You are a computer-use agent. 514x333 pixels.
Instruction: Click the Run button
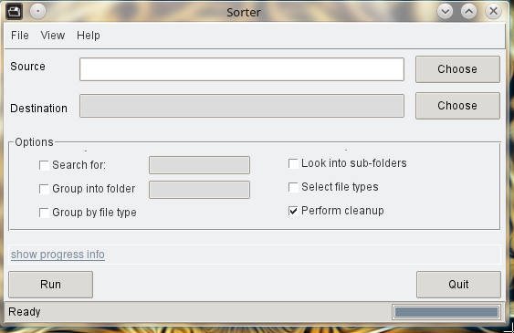point(50,285)
